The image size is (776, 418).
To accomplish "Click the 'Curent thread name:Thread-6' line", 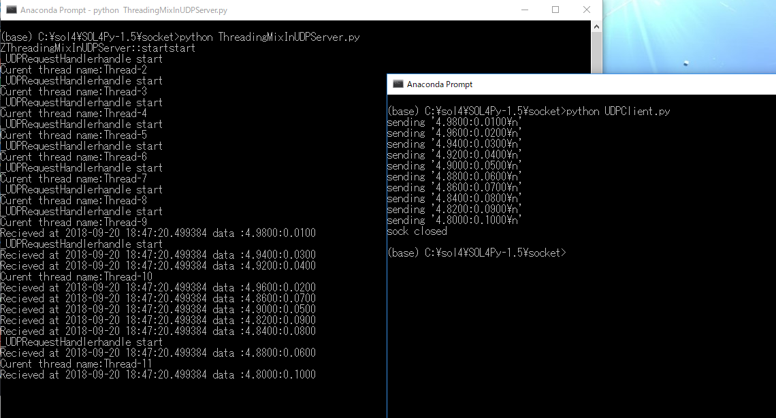I will coord(74,157).
